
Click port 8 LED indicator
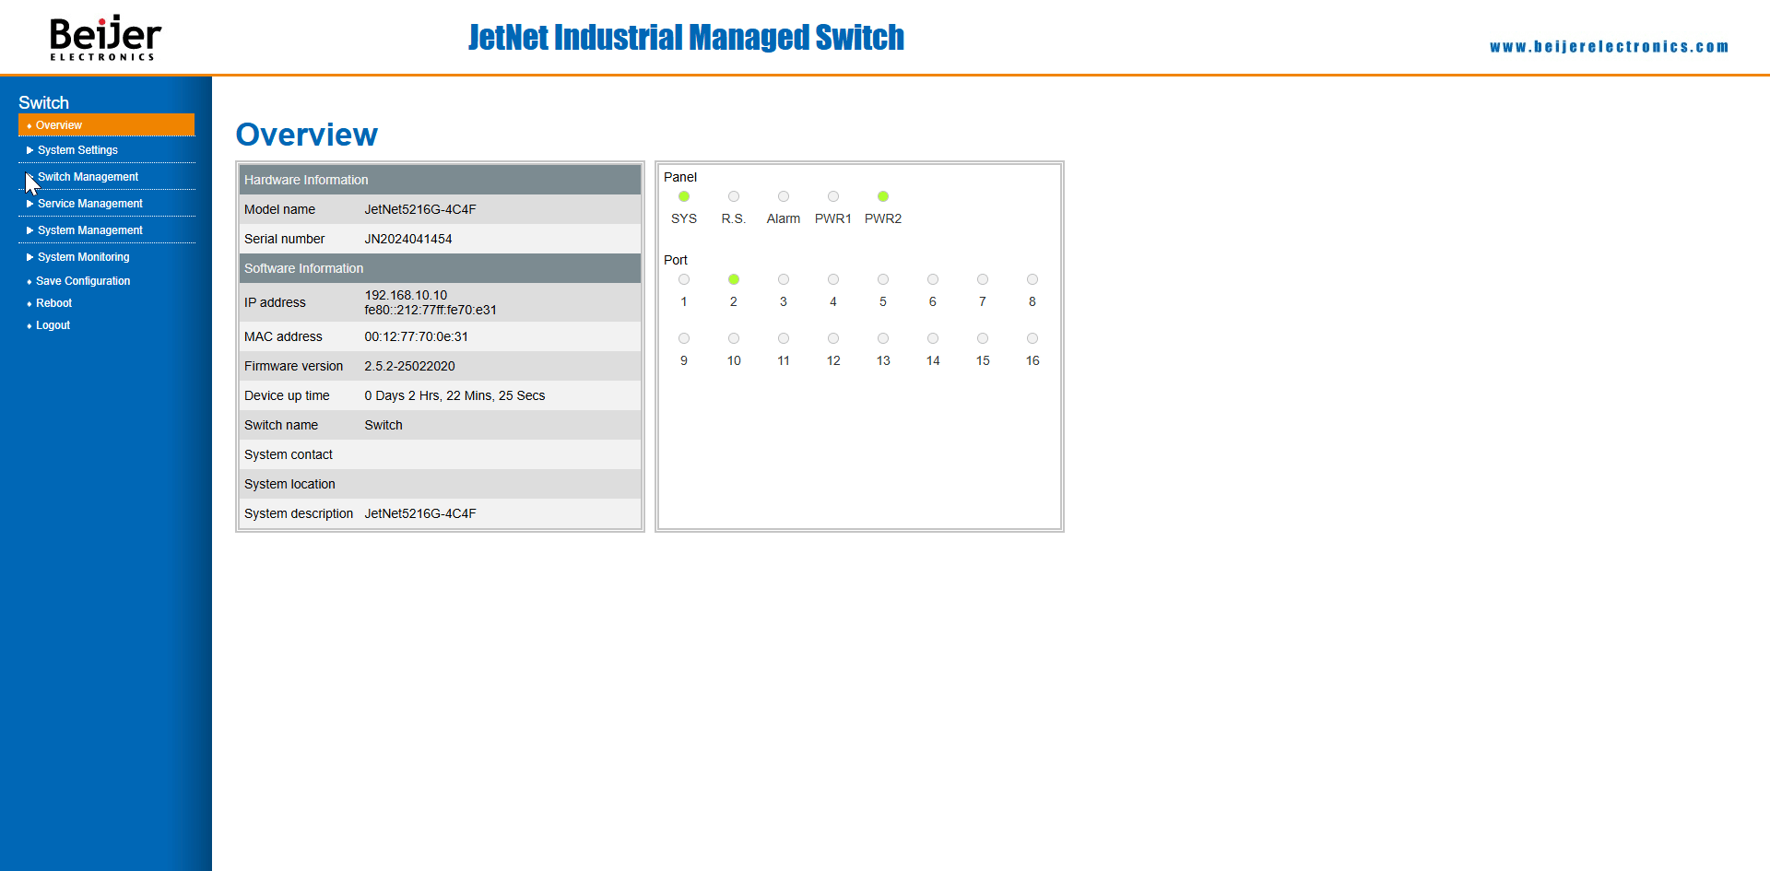(x=1032, y=279)
